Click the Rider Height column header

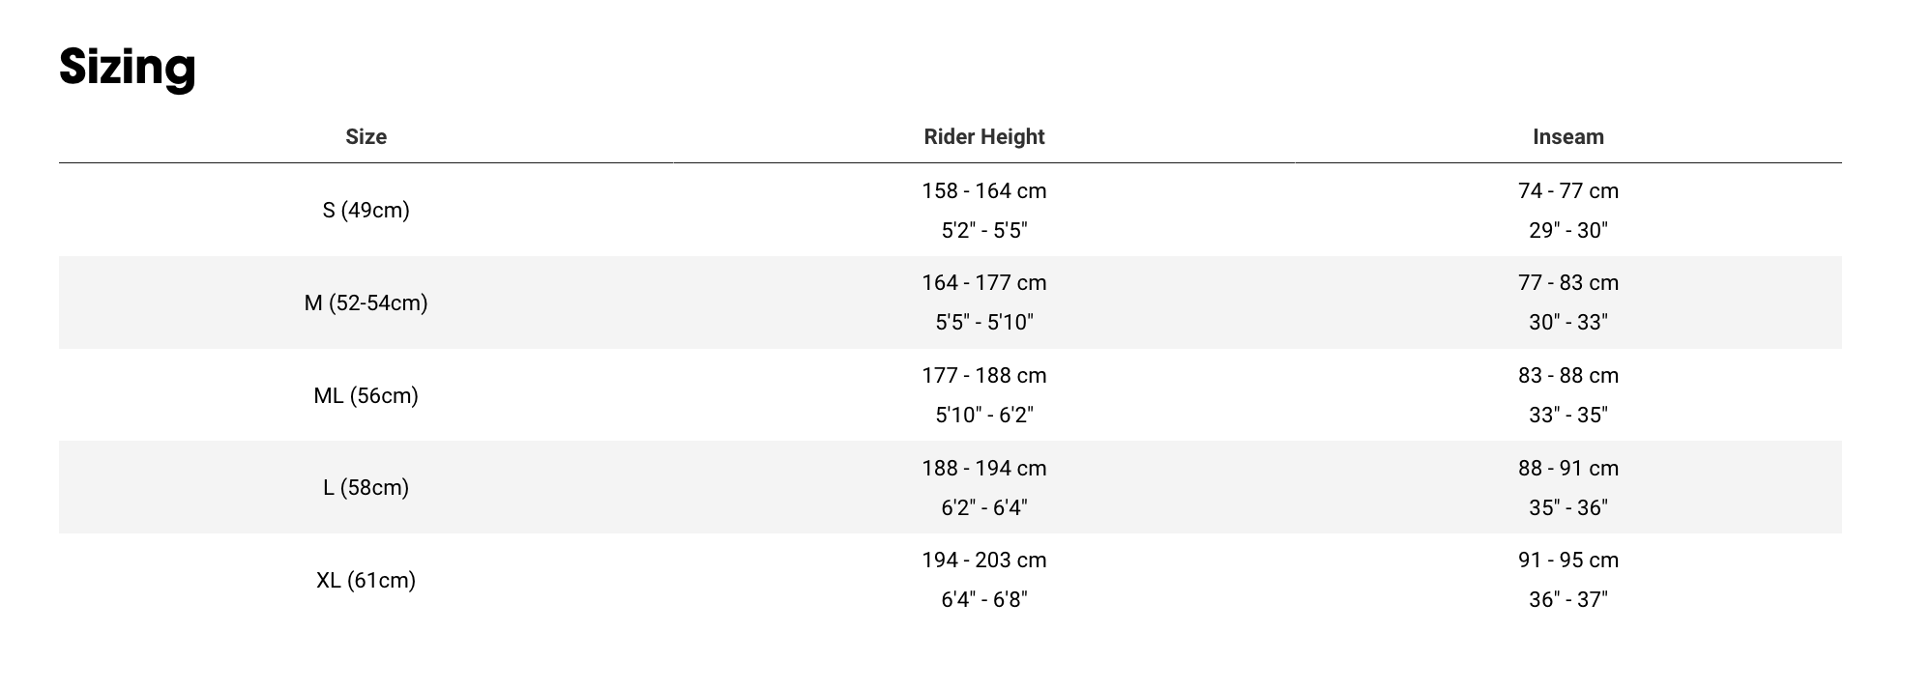(x=983, y=137)
